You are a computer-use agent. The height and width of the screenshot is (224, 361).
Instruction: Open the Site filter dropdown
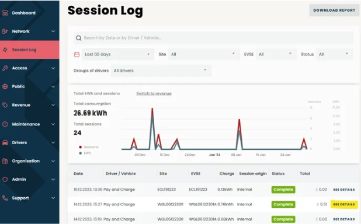click(204, 54)
